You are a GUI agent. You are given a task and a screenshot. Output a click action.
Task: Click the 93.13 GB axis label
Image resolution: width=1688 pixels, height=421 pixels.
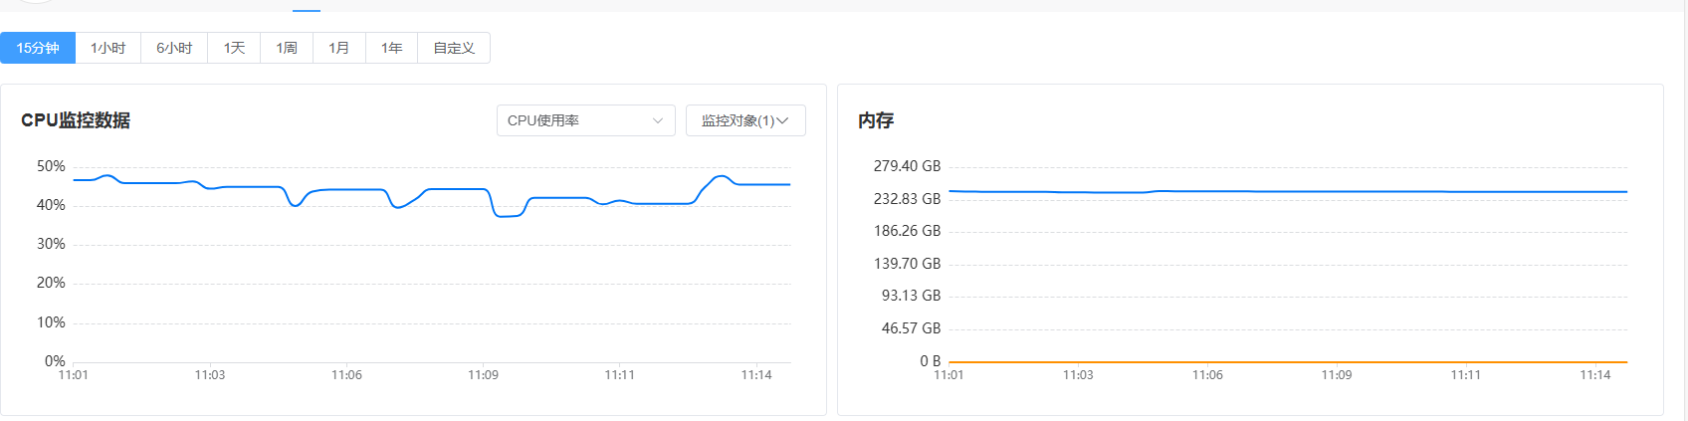point(911,296)
